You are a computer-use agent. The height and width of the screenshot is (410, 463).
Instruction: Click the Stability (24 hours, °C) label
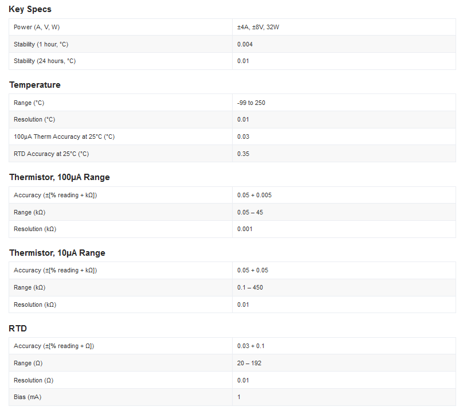(x=45, y=61)
